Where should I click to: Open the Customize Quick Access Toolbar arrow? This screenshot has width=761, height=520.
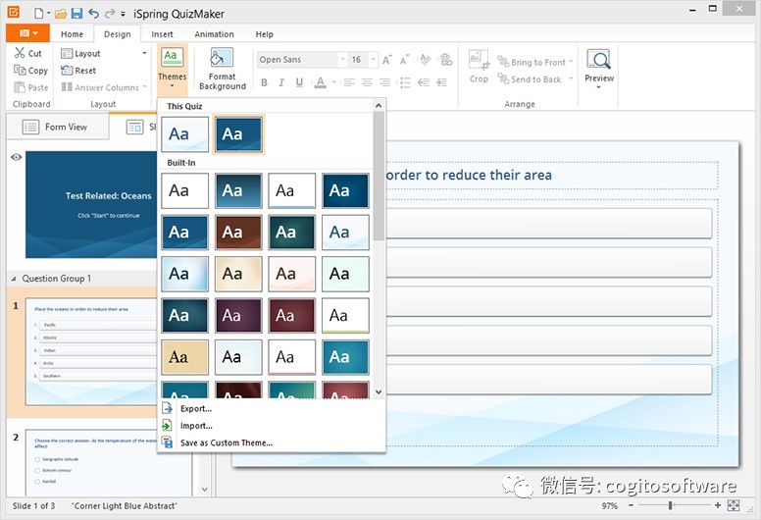[124, 15]
